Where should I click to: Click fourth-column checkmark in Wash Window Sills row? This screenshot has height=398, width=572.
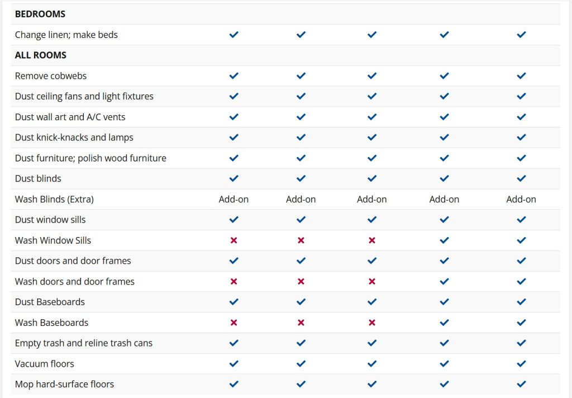click(444, 240)
